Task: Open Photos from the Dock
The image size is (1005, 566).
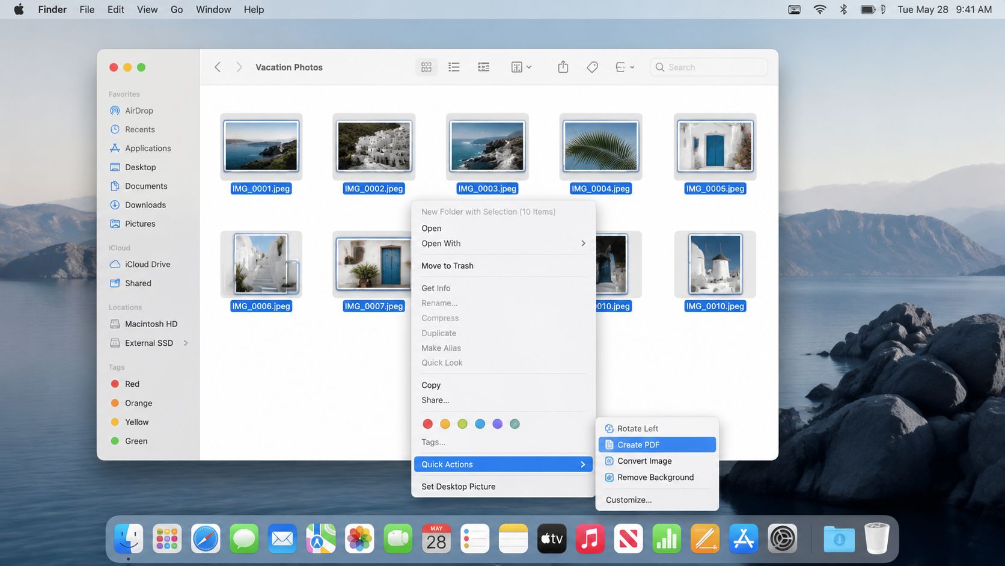Action: [x=359, y=538]
